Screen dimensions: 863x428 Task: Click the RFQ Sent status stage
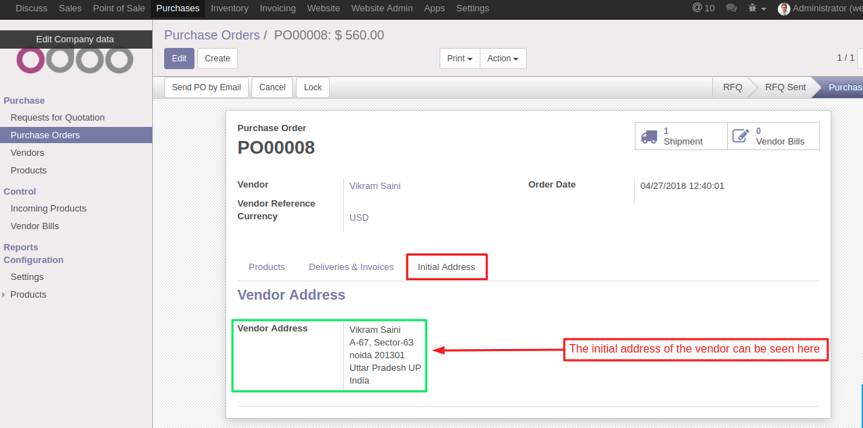coord(785,87)
